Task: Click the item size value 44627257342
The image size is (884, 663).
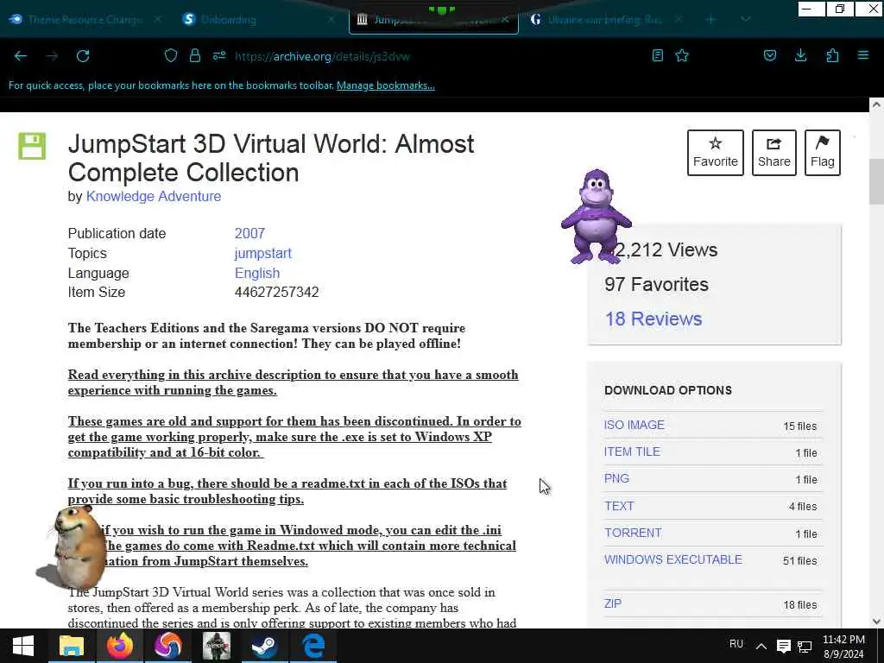Action: (277, 292)
